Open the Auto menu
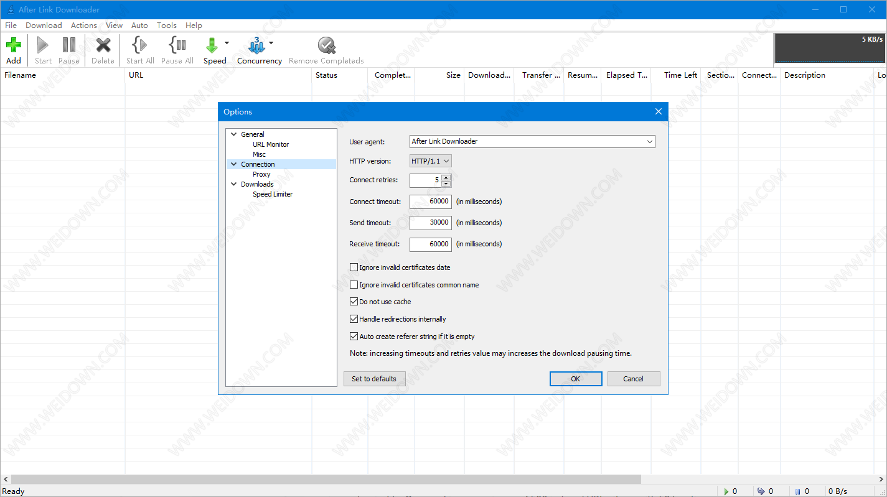The image size is (887, 497). [140, 26]
